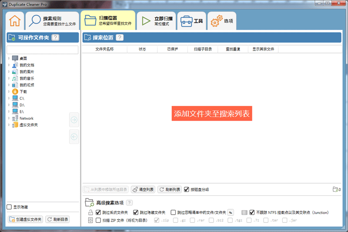The height and width of the screenshot is (232, 348).
Task: Select the 扫描位置 tab
Action: pyautogui.click(x=108, y=20)
